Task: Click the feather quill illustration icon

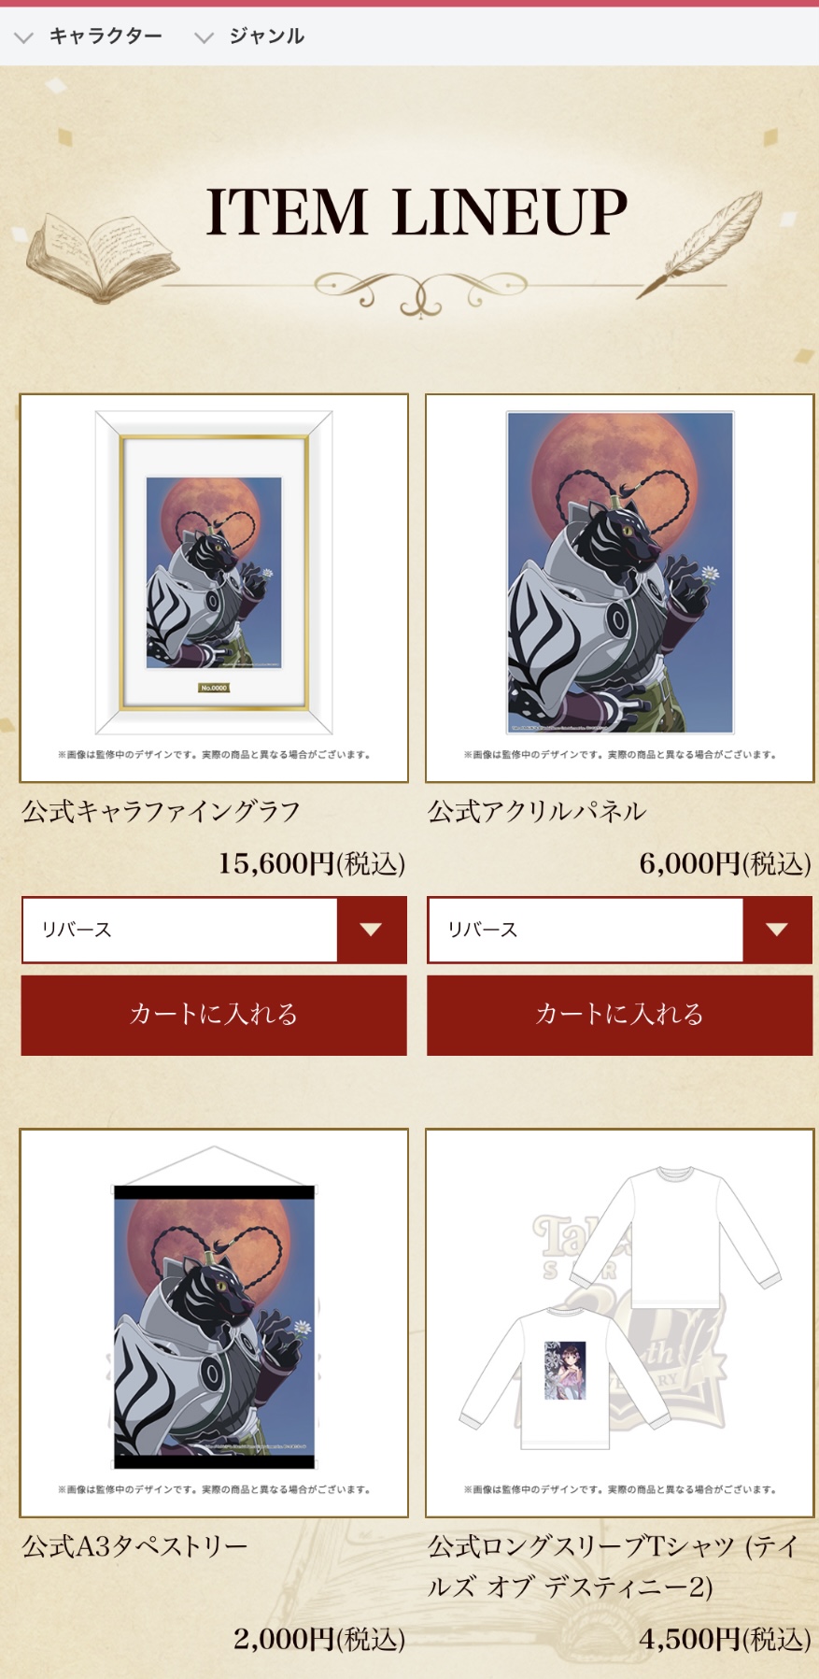Action: pyautogui.click(x=701, y=243)
